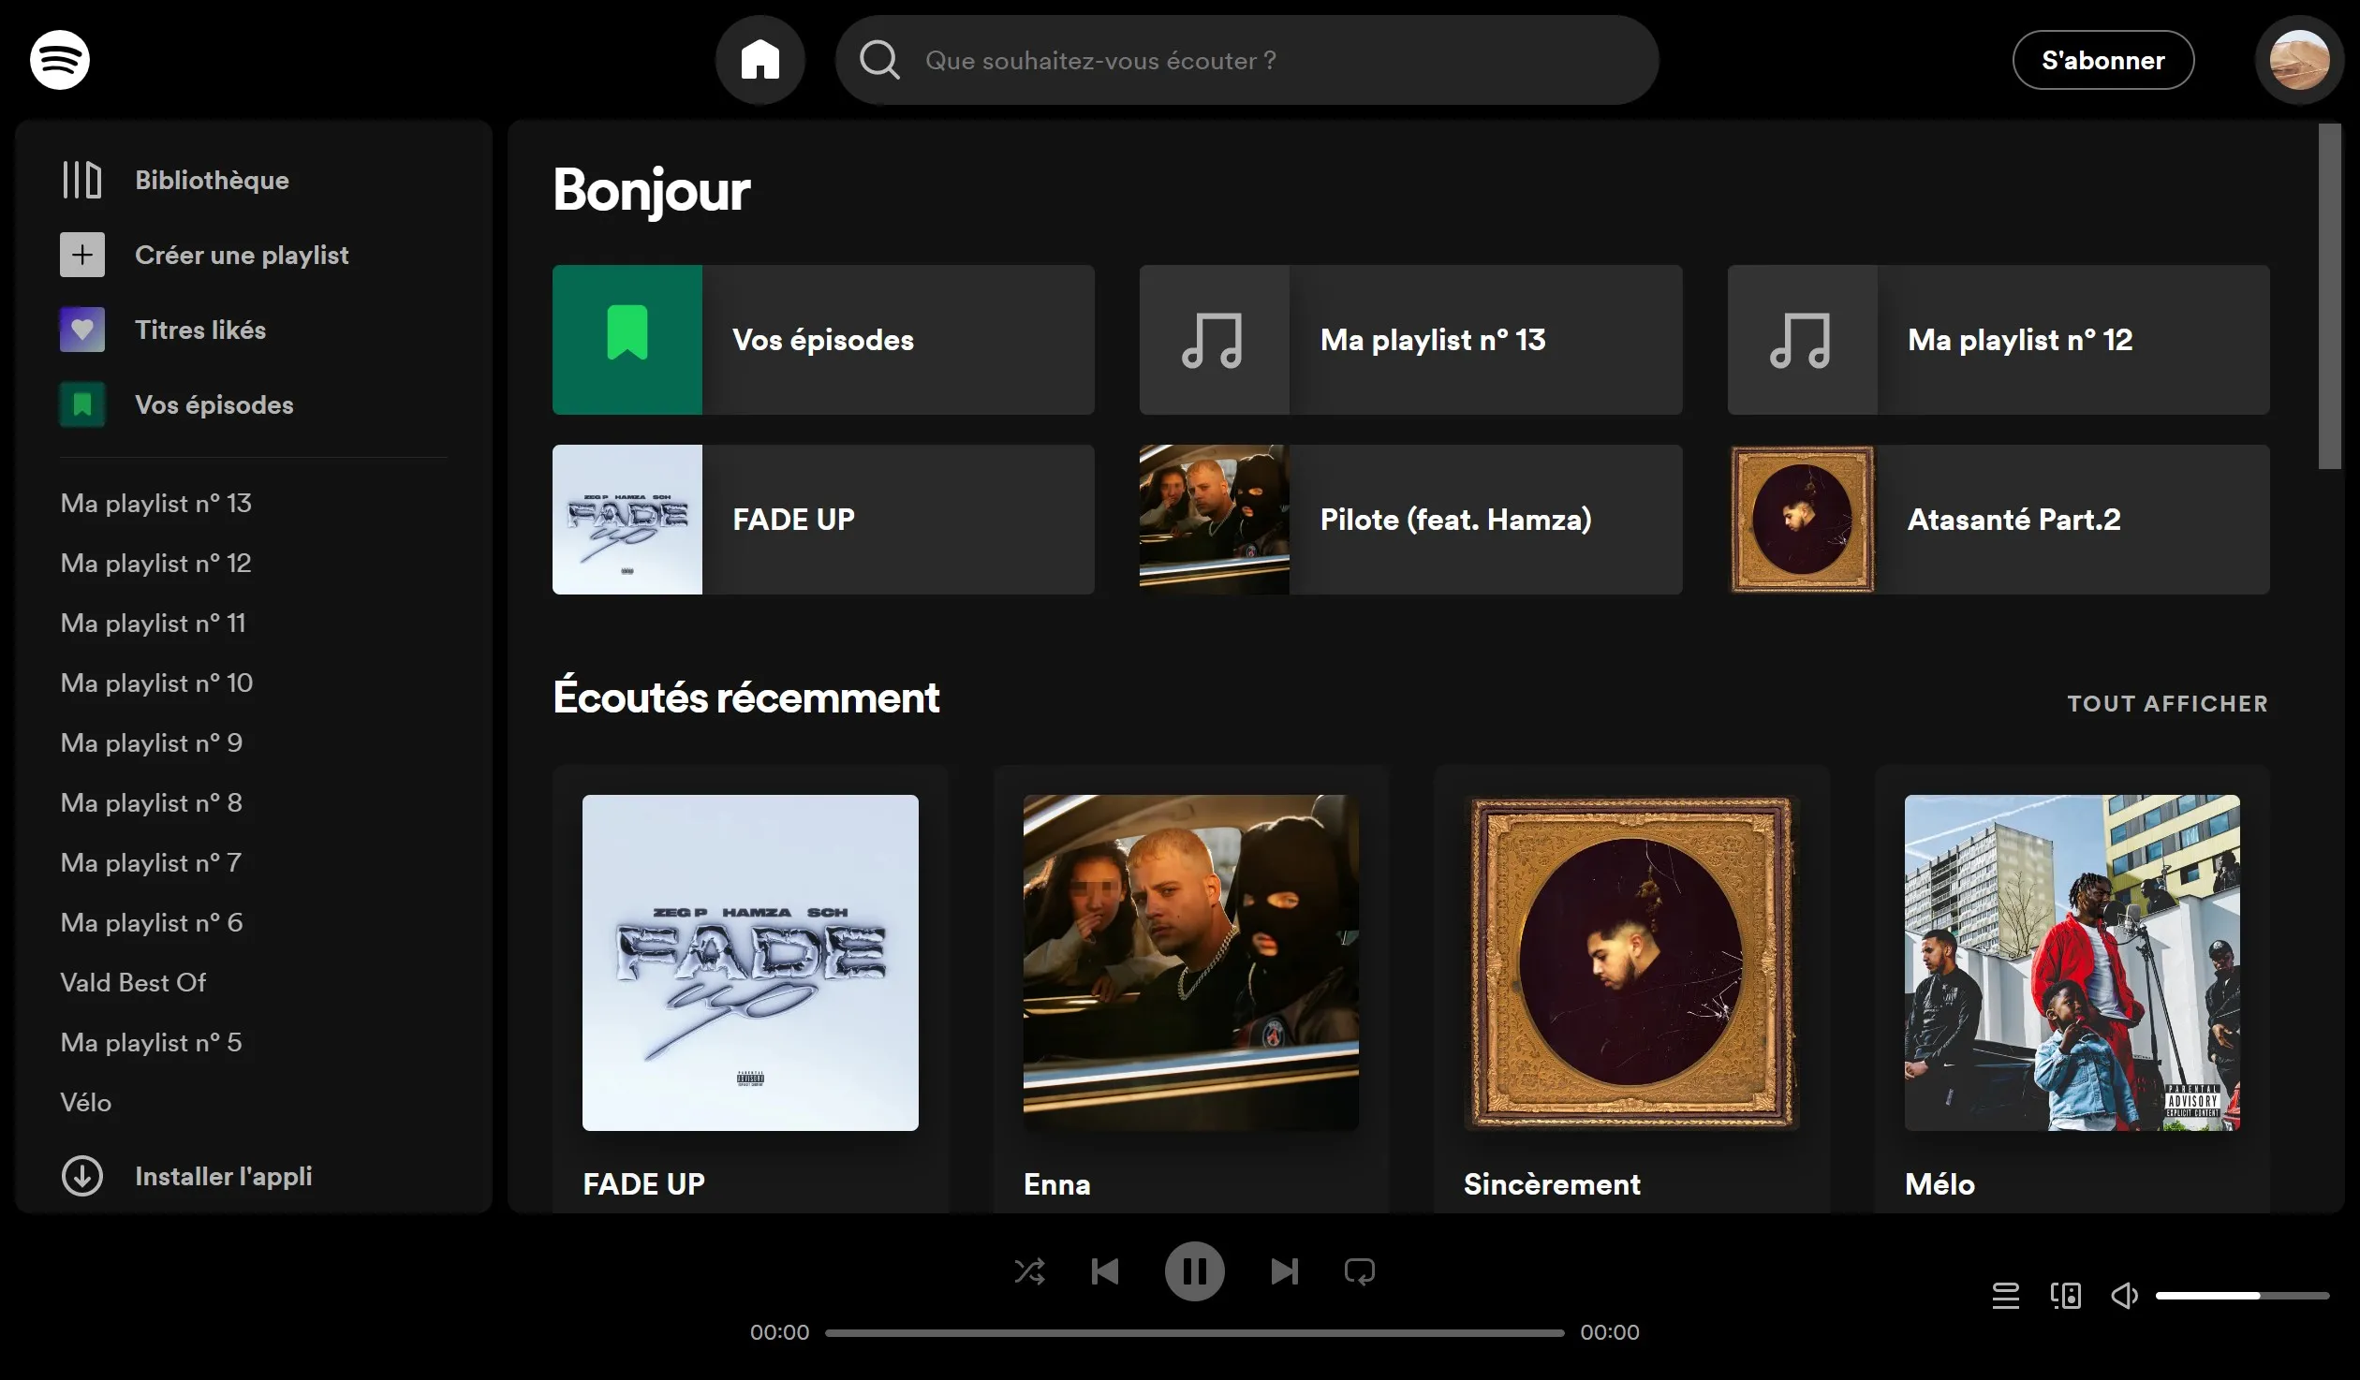The width and height of the screenshot is (2360, 1380).
Task: Open the user profile avatar
Action: 2299,60
